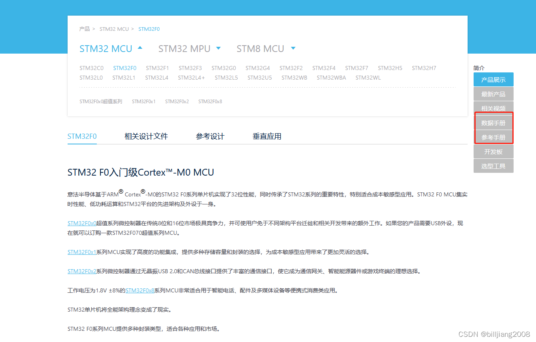Click the 参考手册 sidebar button
The height and width of the screenshot is (342, 536).
pos(493,137)
